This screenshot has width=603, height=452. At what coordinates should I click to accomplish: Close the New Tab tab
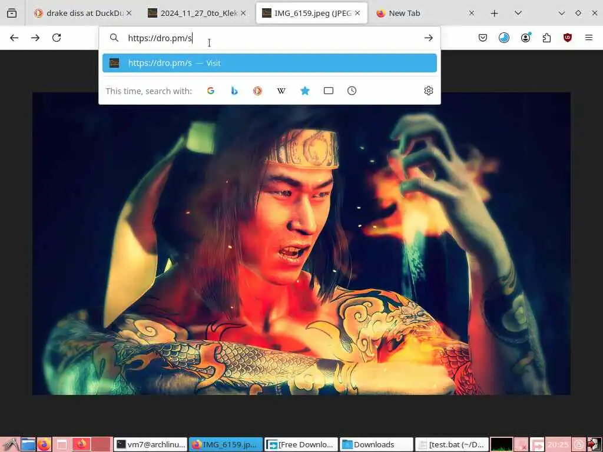(x=472, y=13)
